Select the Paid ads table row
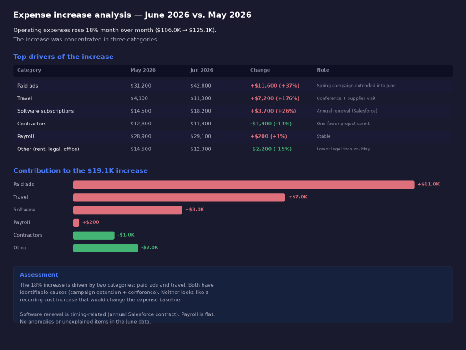 click(233, 86)
